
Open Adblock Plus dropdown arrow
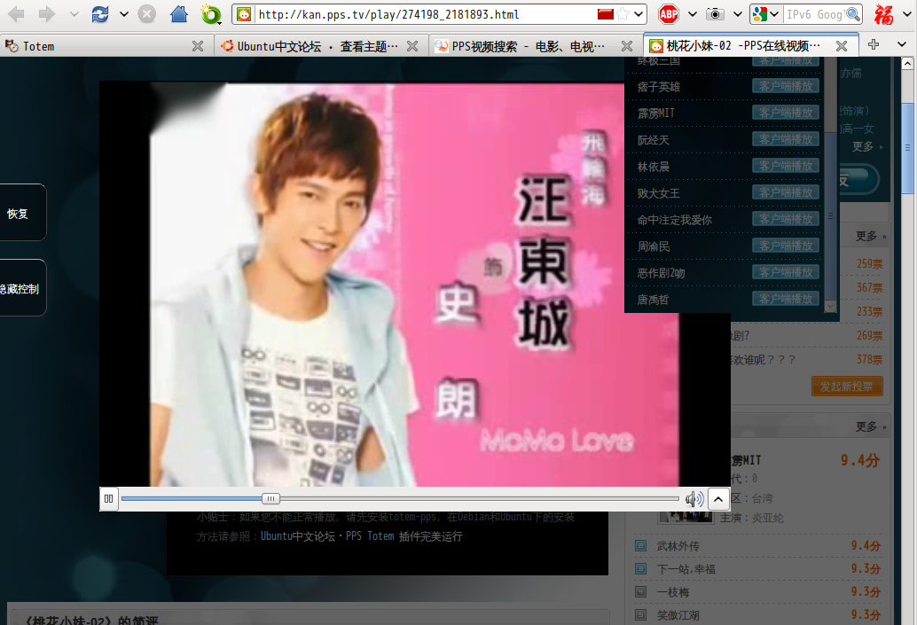pos(693,14)
